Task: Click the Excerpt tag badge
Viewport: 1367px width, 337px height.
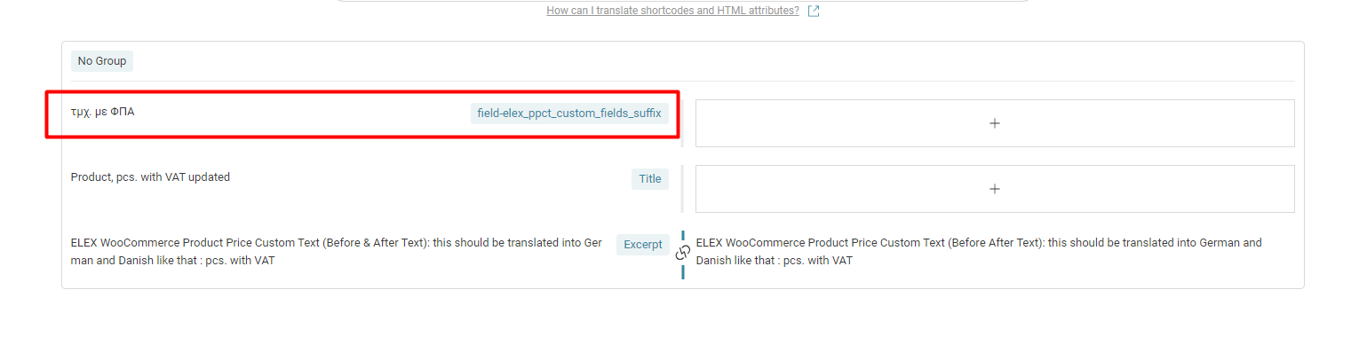Action: 643,245
